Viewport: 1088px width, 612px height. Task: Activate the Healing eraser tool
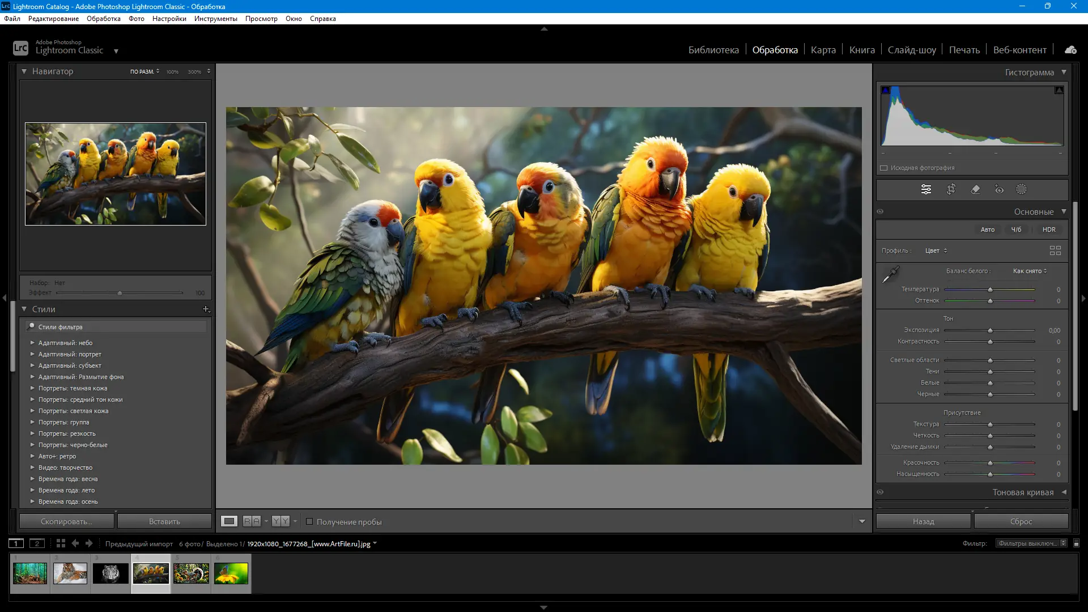tap(975, 189)
